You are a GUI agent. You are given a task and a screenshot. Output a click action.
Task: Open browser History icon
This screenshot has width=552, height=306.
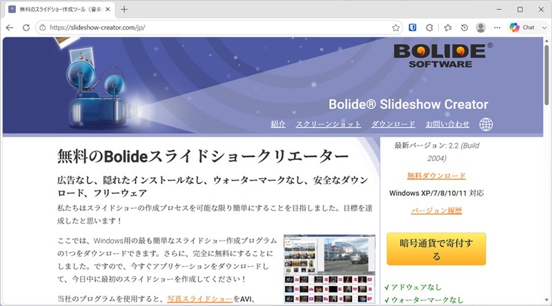464,28
